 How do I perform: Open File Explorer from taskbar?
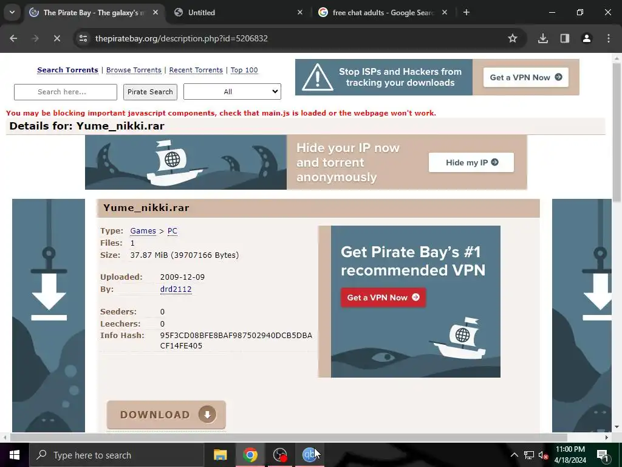(x=220, y=455)
